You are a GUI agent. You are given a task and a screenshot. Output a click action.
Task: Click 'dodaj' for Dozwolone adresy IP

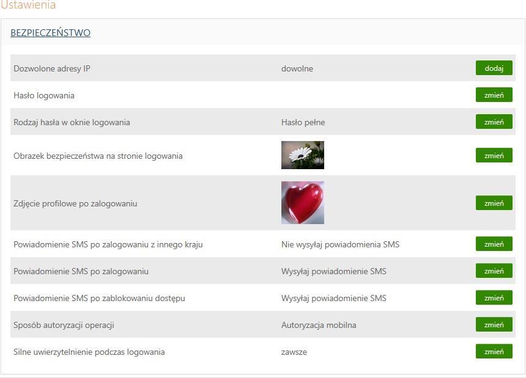[x=494, y=68]
